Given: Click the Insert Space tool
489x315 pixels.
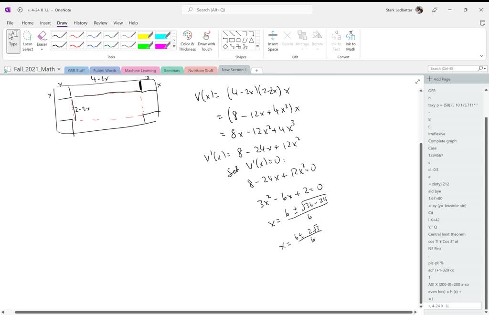Looking at the screenshot, I should (x=273, y=40).
